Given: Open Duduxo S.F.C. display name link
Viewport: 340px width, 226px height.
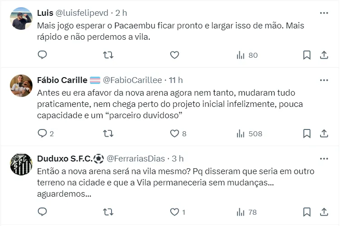Looking at the screenshot, I should (x=65, y=159).
